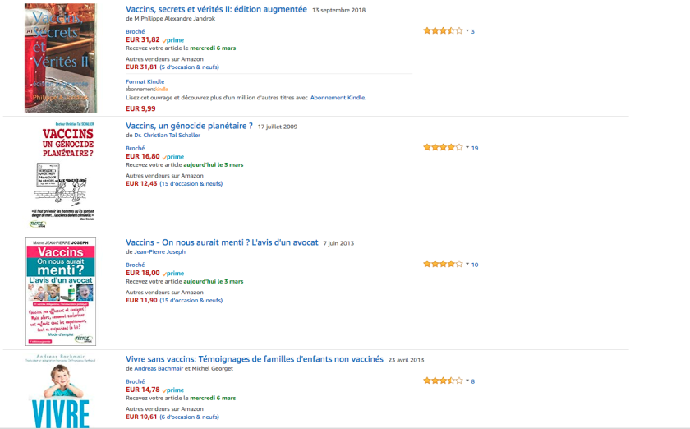
Task: Open the star rating for Vaccins, secrets et vérités II
Action: (x=443, y=31)
